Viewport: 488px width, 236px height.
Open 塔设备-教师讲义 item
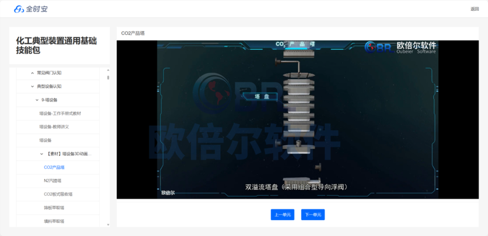coord(54,127)
